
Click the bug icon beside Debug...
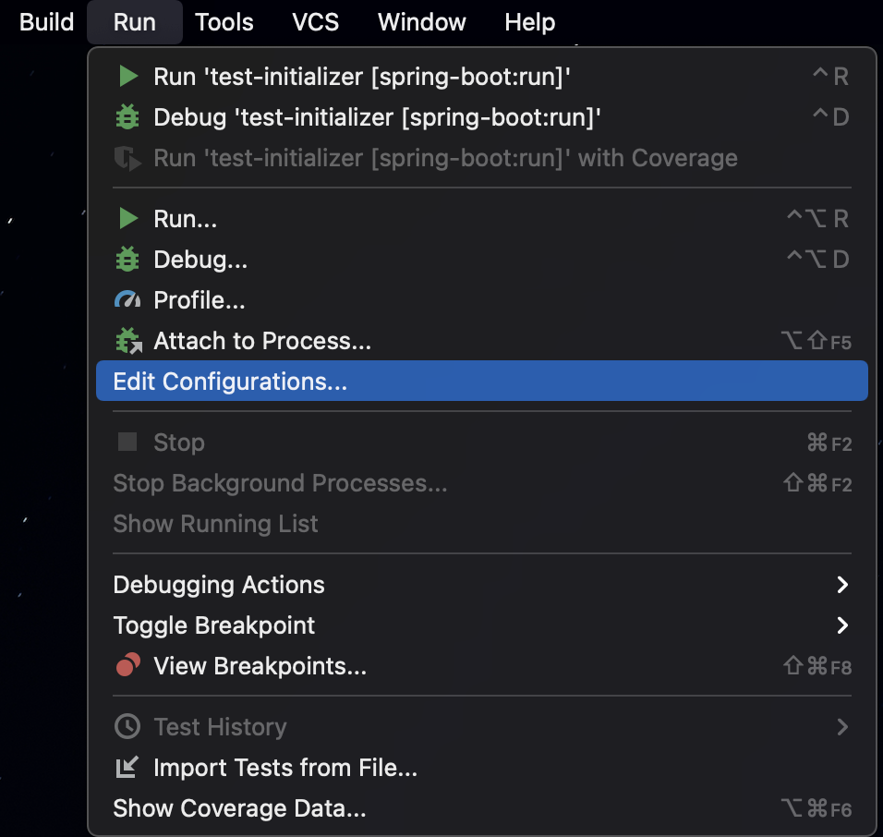pos(127,259)
